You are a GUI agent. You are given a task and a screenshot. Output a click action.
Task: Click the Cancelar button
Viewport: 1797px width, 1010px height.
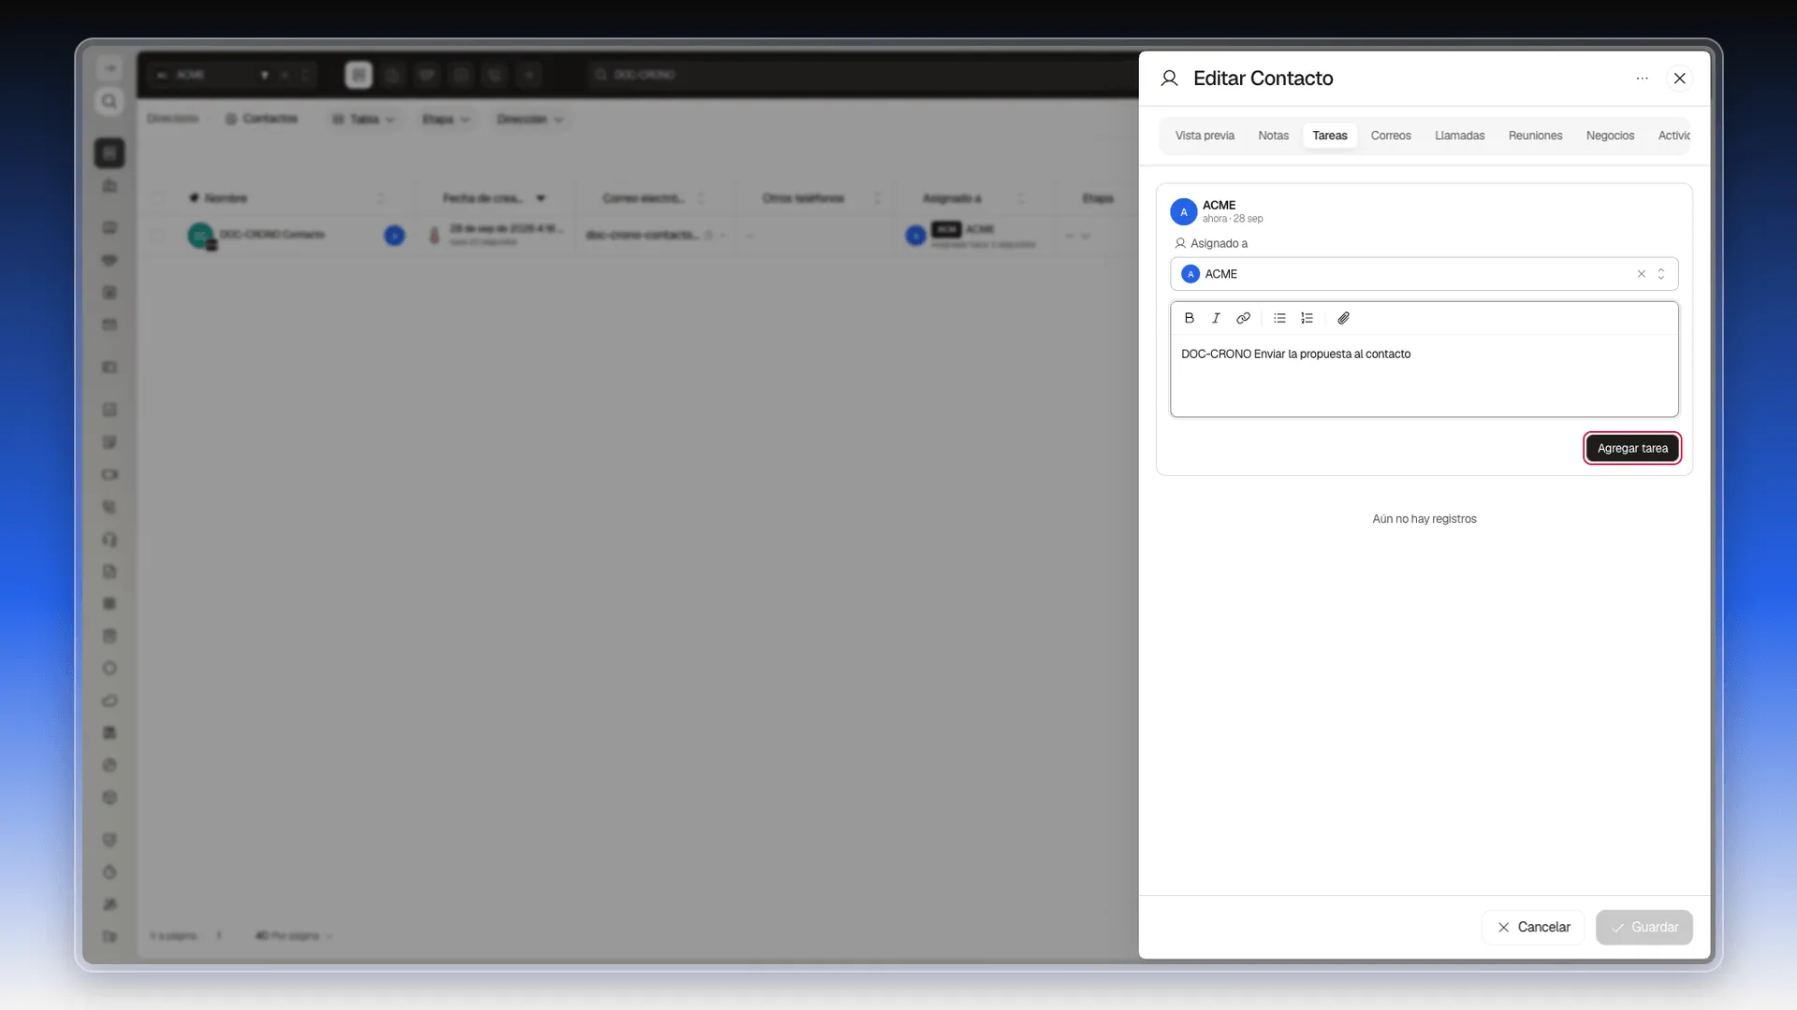tap(1533, 927)
